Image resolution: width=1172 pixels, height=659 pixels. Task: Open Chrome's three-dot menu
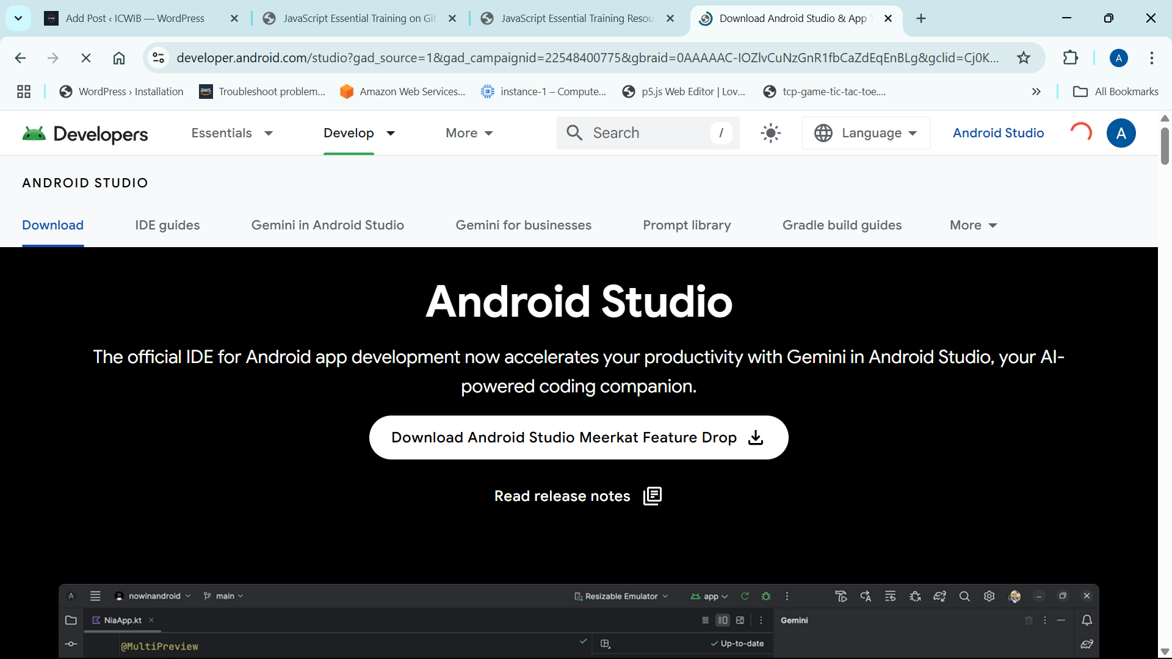[x=1152, y=58]
